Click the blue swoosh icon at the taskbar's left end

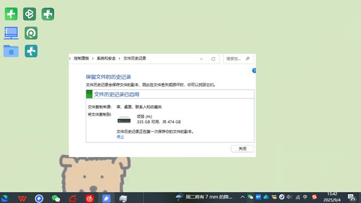pyautogui.click(x=5, y=199)
